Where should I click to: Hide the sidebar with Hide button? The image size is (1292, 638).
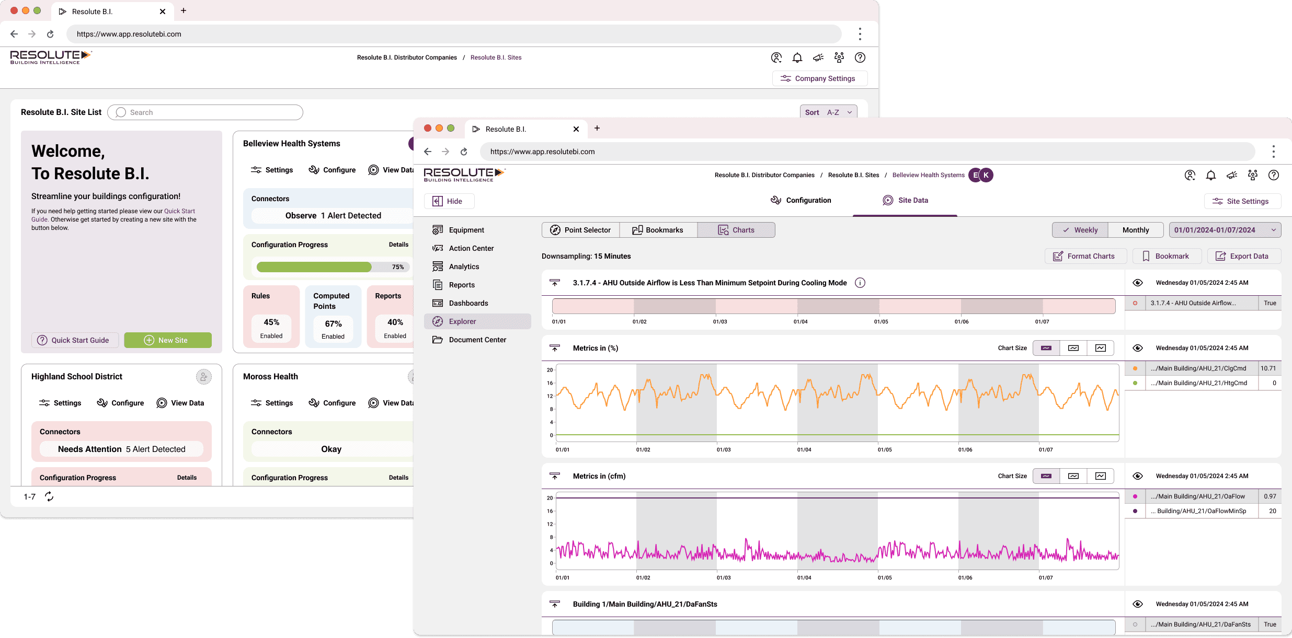(x=449, y=201)
